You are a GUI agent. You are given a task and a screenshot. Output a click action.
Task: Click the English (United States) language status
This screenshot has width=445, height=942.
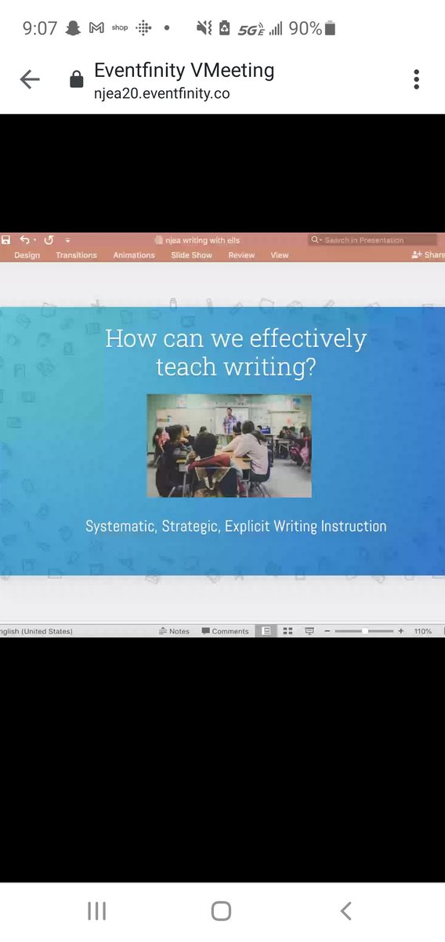point(36,631)
